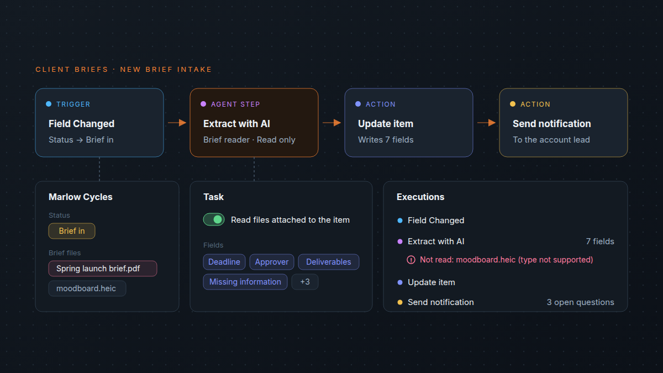Click the Brief files label
663x373 pixels.
click(x=65, y=253)
